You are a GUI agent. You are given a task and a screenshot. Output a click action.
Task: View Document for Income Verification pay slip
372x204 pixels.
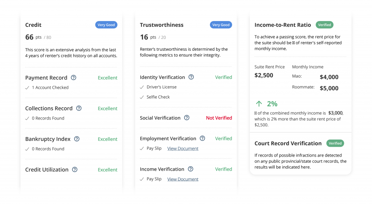(183, 179)
